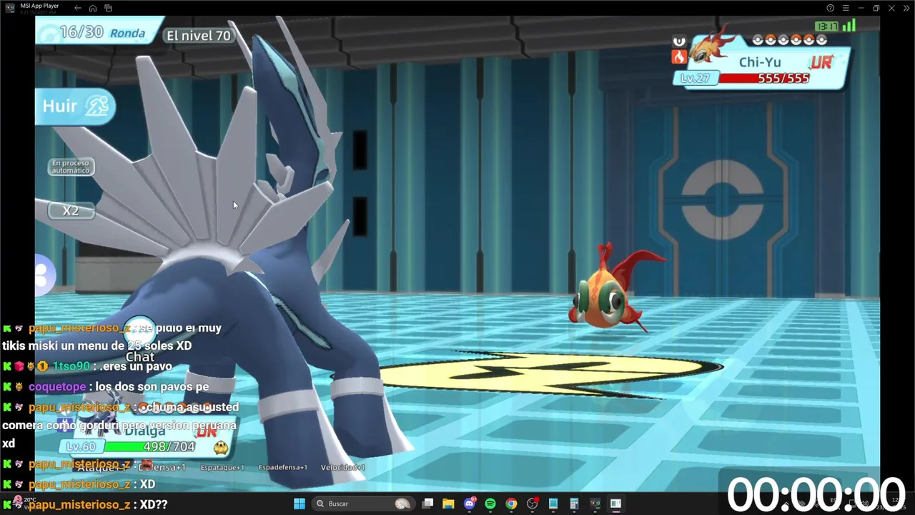
Task: Click the 13:17 battery clock indicator
Action: [x=827, y=26]
